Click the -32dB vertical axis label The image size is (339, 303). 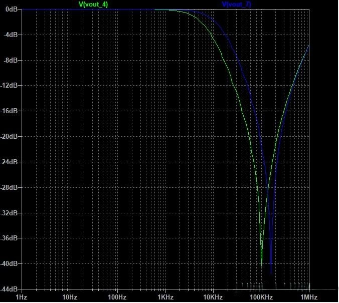[9, 213]
